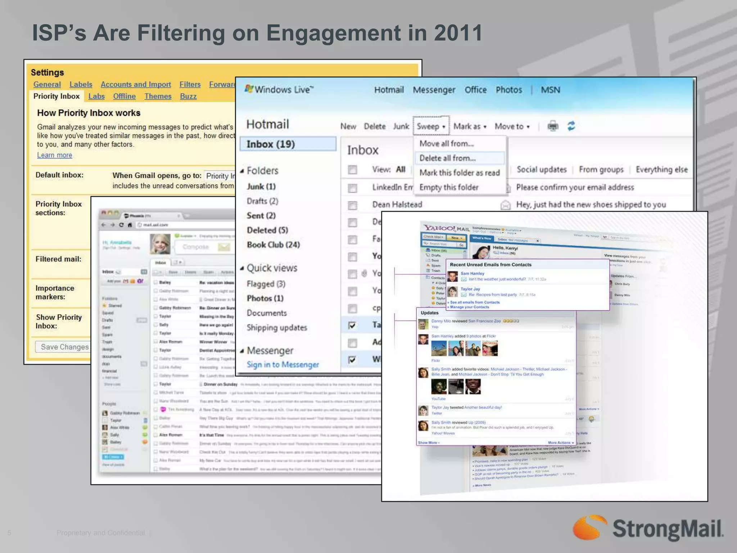Click 'Manage your Contacts' link
This screenshot has height=553, width=737.
(x=470, y=307)
